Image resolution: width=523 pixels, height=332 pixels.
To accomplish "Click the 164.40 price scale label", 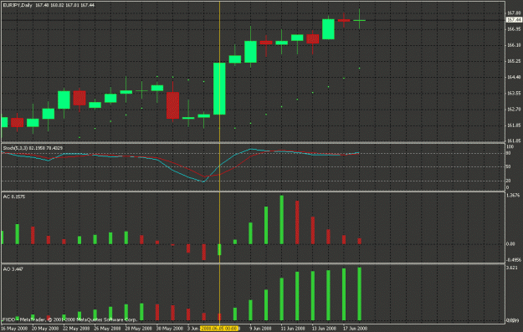I will pos(514,77).
